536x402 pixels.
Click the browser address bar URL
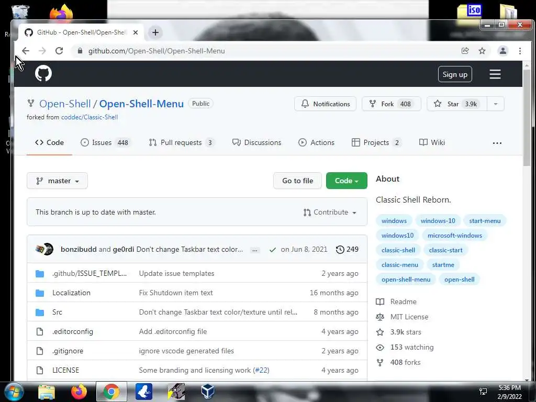tap(157, 51)
